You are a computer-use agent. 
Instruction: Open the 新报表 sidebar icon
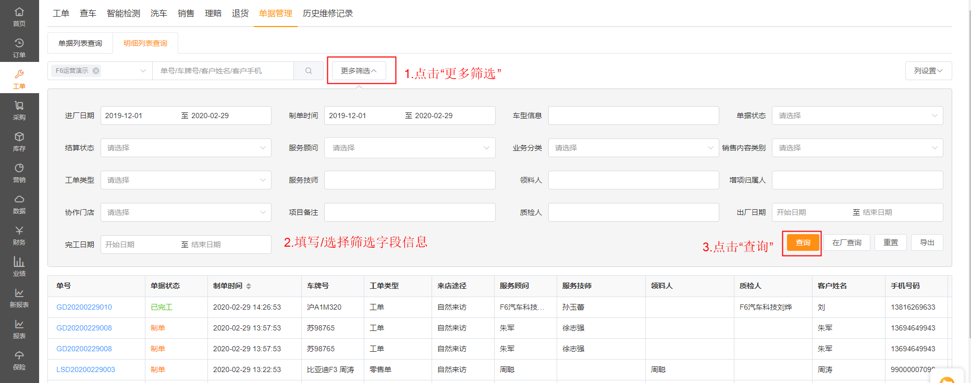(19, 297)
